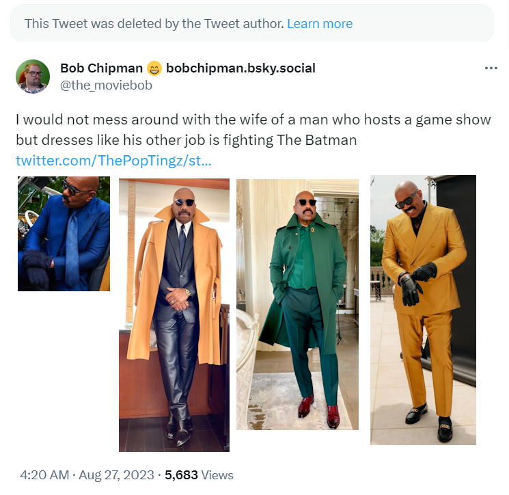
Task: Open the blue suit photo
Action: click(x=64, y=234)
